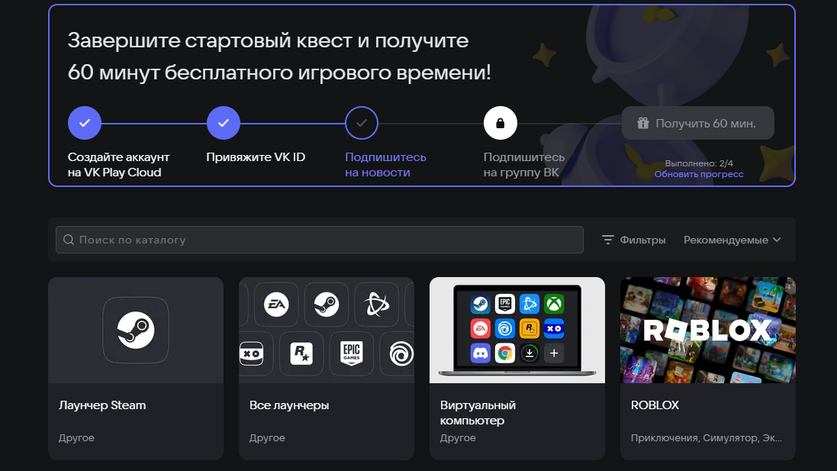Click the Steam logo in Лаунчер Steam card
The width and height of the screenshot is (837, 471).
click(136, 330)
